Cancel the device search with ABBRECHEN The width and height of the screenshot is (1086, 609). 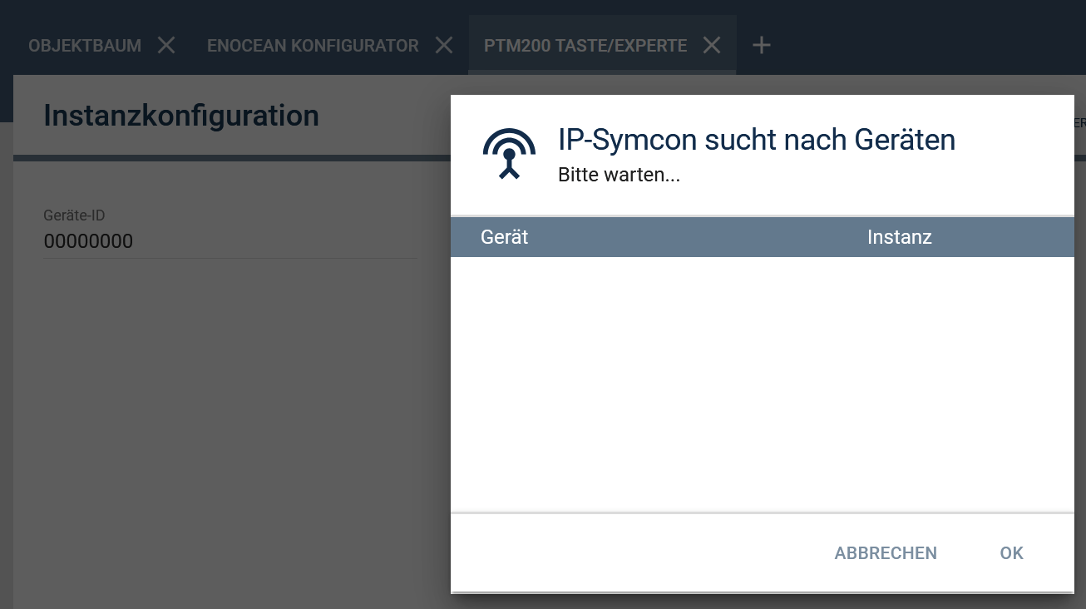coord(886,553)
